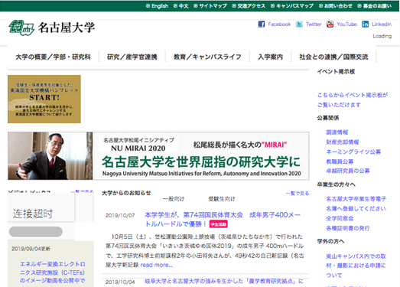Click 一覧で見る beside 大学からのお知らせ
The width and height of the screenshot is (400, 287).
point(298,194)
